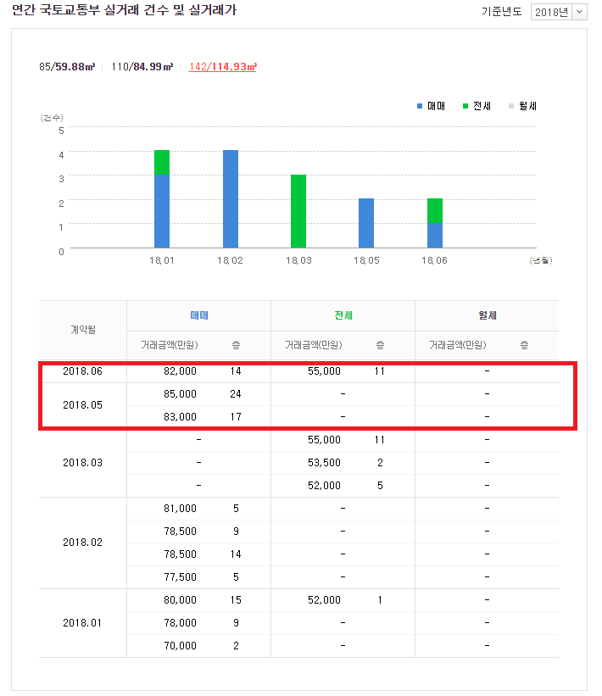Click the 77,500 sale price cell
This screenshot has height=696, width=602.
coord(181,577)
